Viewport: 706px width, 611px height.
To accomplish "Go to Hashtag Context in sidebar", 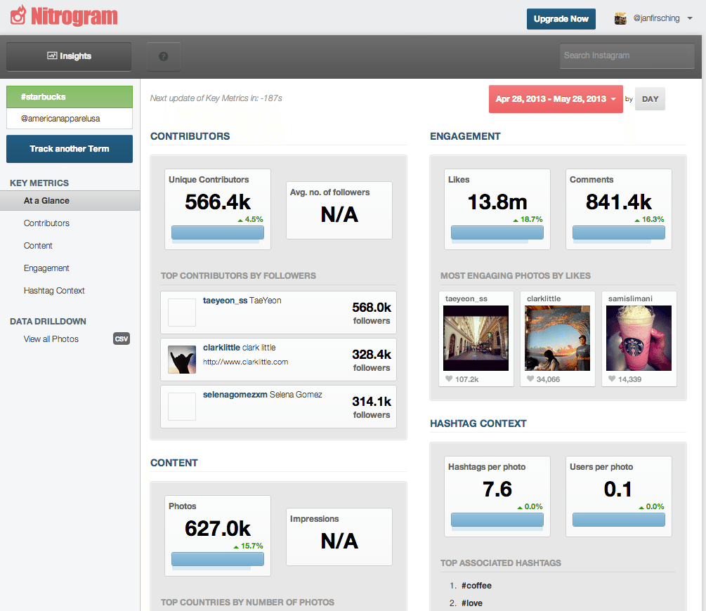I will coord(54,291).
